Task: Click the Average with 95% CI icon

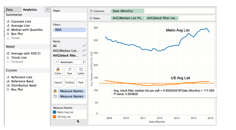Action: [8, 53]
